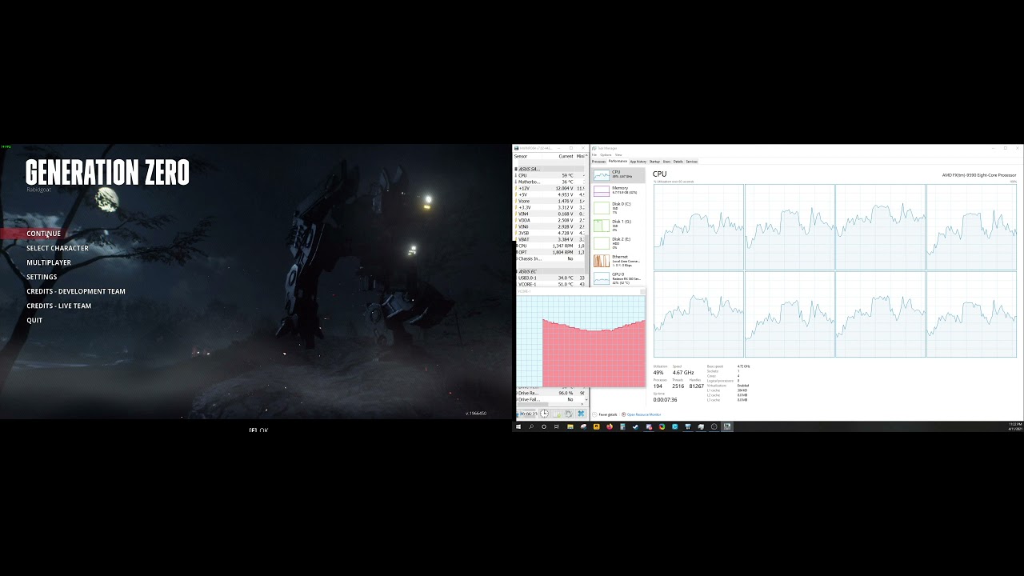The image size is (1024, 576).
Task: Open SELECT CHARACTER in the game menu
Action: coord(58,248)
